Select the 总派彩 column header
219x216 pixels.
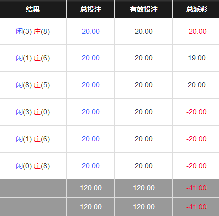click(x=197, y=9)
